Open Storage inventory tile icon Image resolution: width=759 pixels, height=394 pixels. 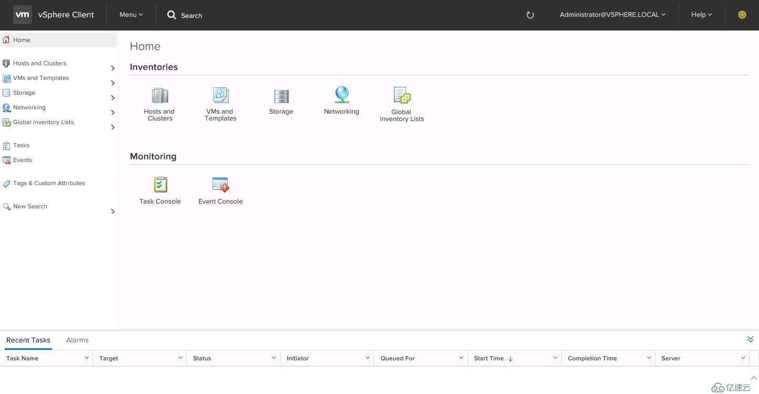(x=281, y=96)
